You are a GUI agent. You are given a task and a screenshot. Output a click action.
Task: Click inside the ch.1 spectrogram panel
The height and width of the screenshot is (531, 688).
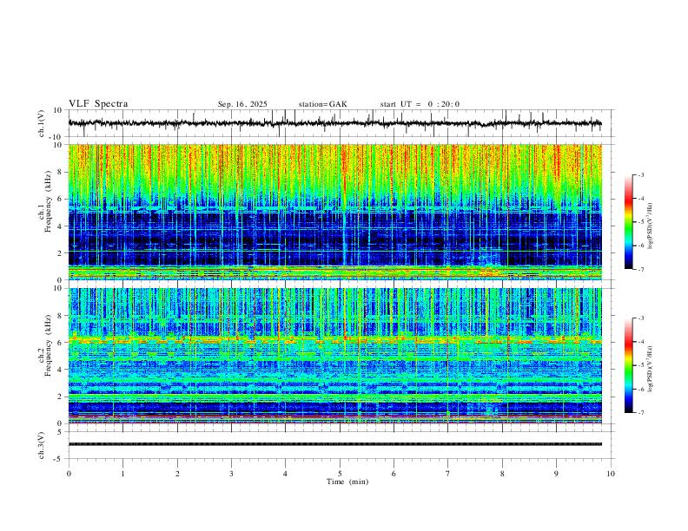tap(334, 212)
